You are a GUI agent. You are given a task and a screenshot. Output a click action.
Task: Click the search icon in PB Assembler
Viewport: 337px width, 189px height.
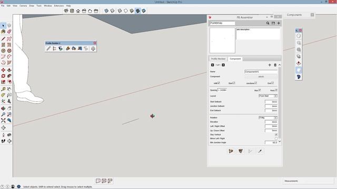point(268,23)
